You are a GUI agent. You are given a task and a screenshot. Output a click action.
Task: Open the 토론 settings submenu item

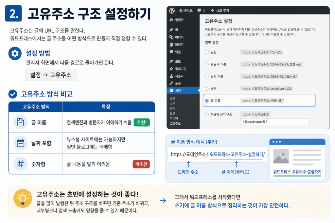point(172,113)
